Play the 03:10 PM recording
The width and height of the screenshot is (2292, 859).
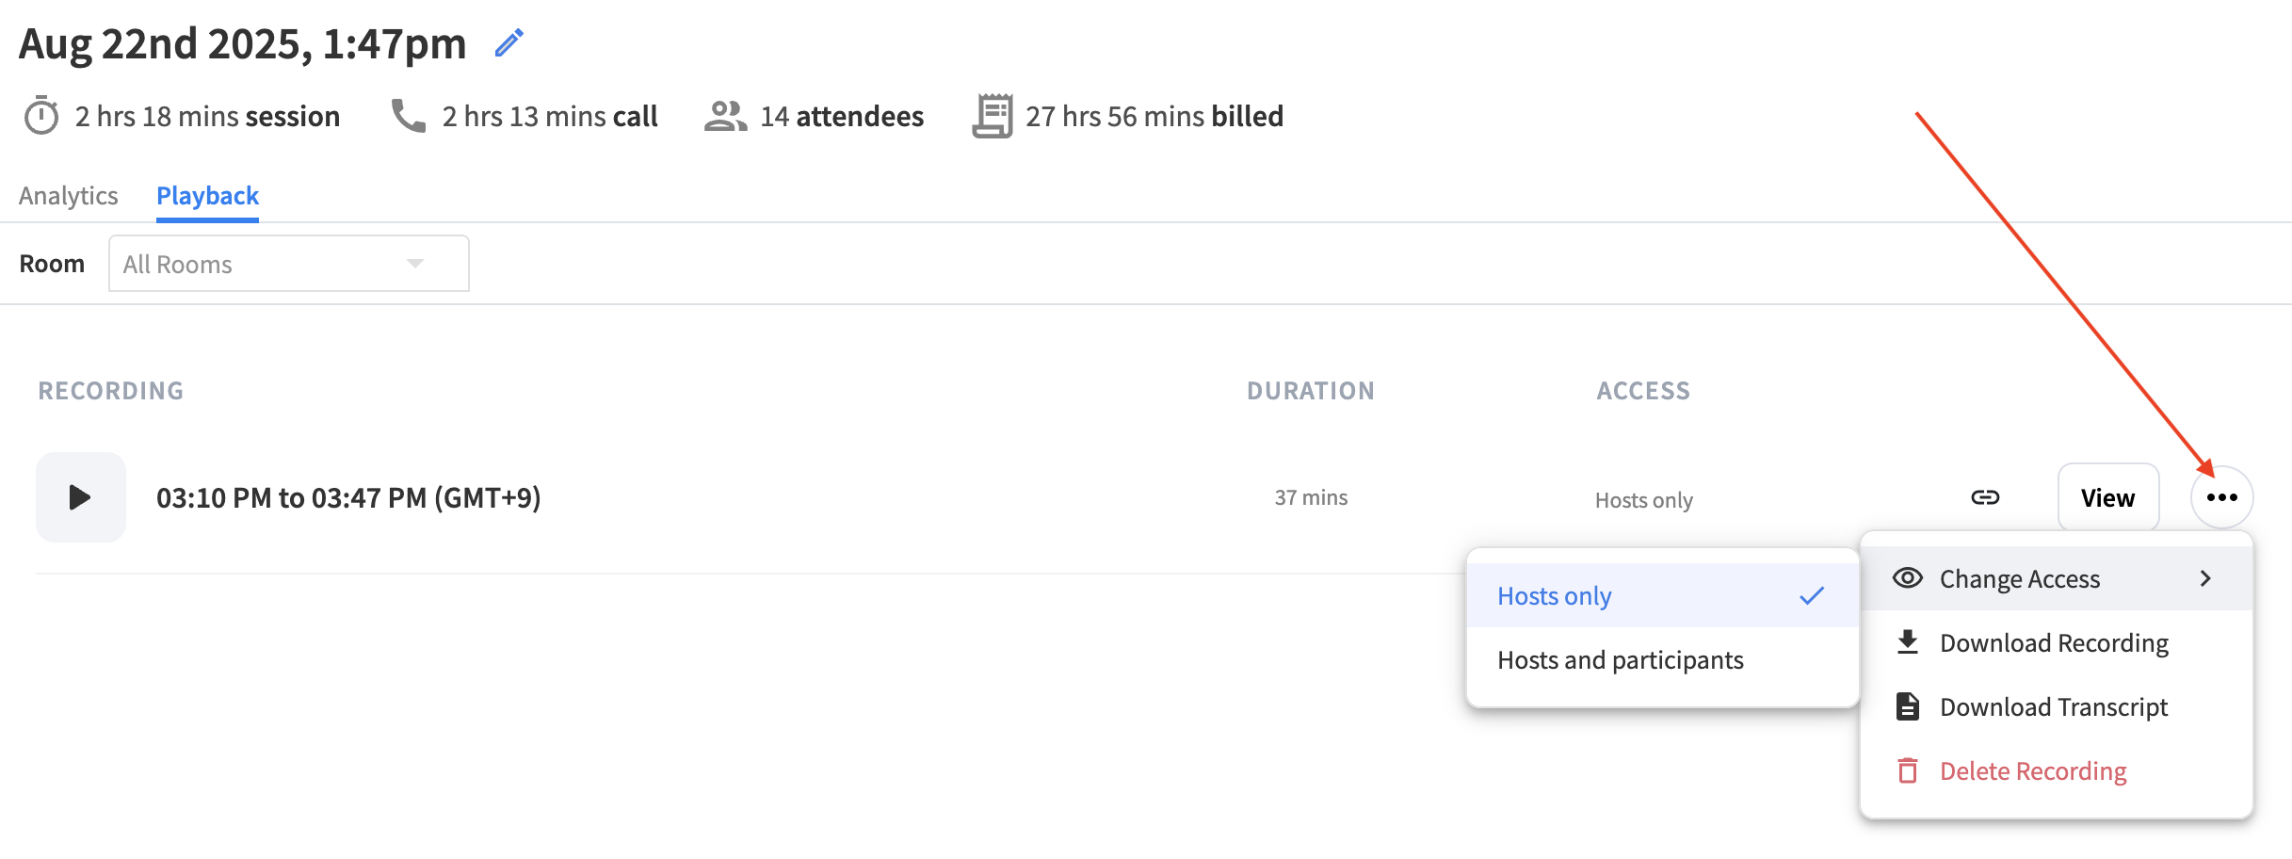[80, 497]
